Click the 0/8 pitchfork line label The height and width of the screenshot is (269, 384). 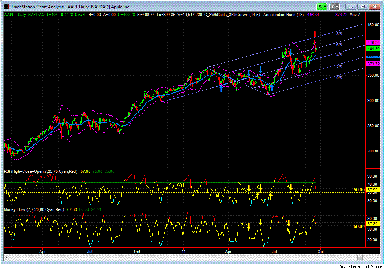(339, 78)
